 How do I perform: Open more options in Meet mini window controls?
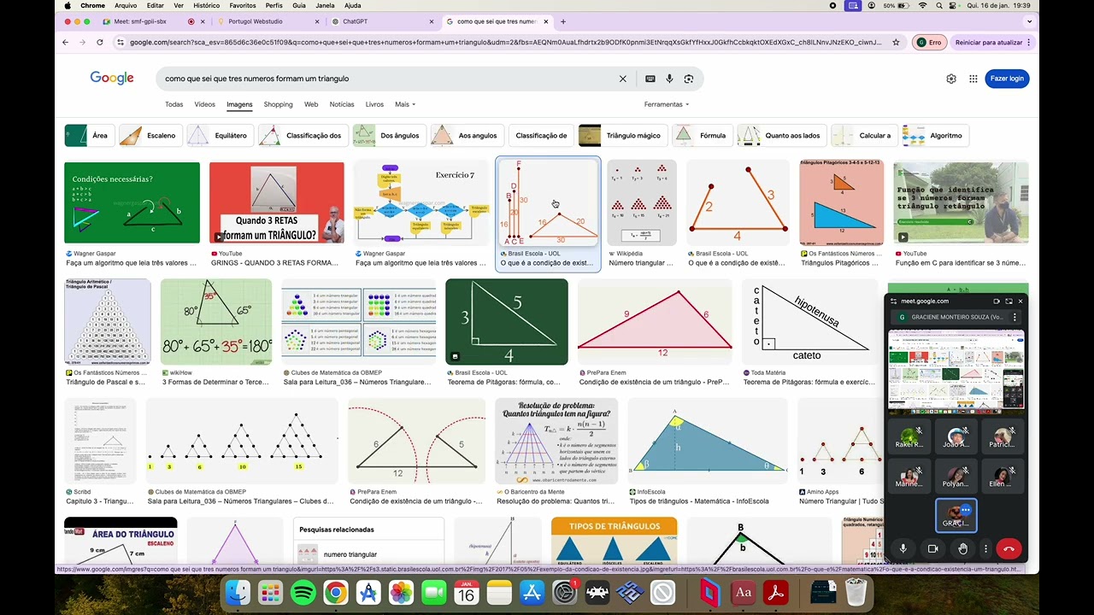985,549
